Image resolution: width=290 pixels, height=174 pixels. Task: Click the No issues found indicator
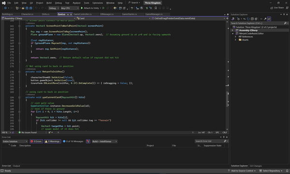28,133
